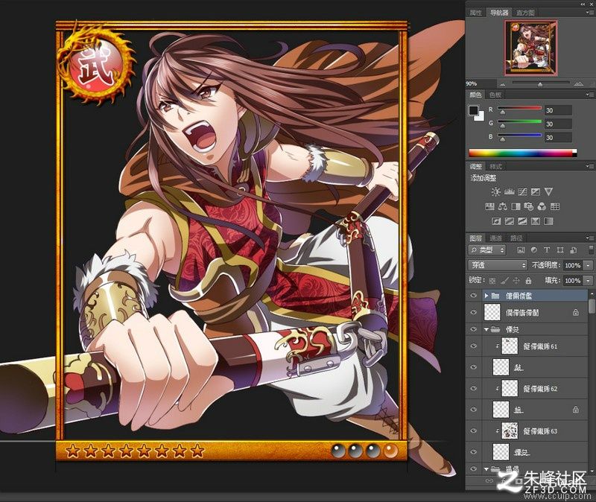Switch to the 通道 channels tab
This screenshot has height=502, width=596.
496,238
